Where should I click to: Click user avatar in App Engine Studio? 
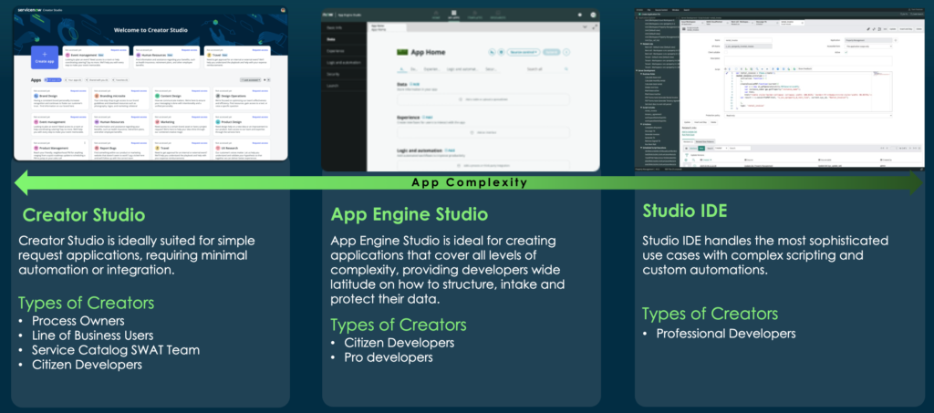(592, 15)
